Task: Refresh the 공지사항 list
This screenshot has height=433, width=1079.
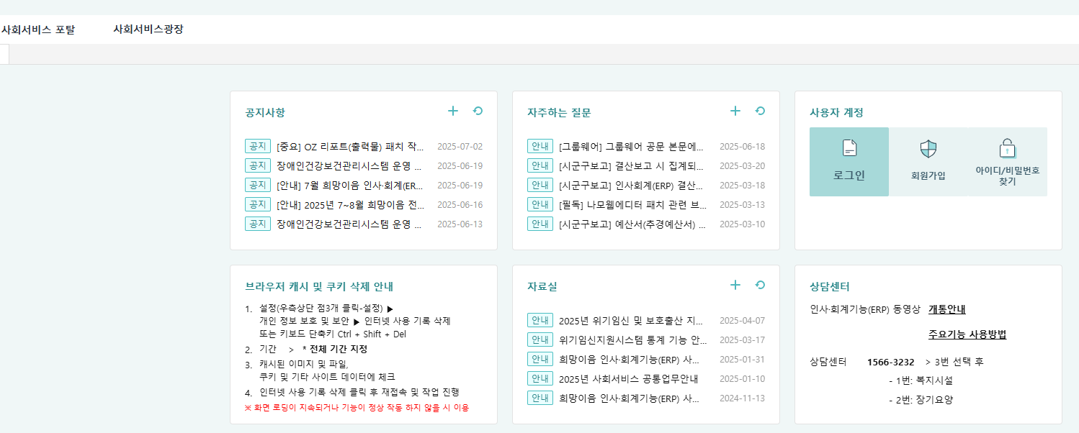Action: pos(476,111)
